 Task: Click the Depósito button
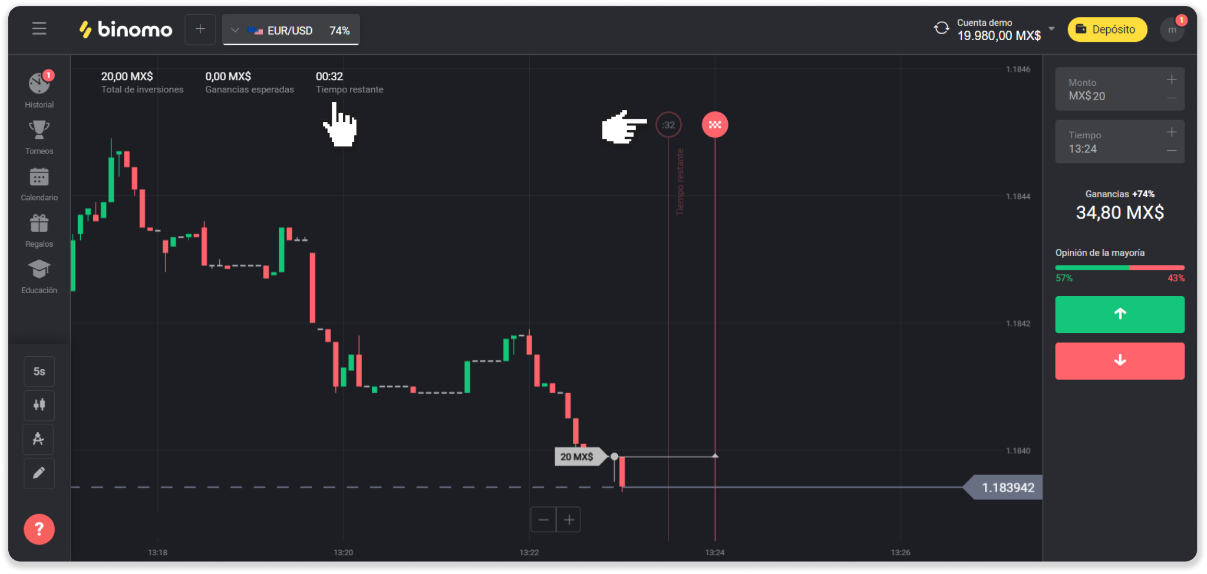pos(1107,29)
